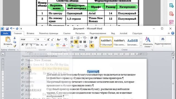Click the Word application icon in title bar
Viewport: 176px width, 99px height.
[x=2, y=29]
